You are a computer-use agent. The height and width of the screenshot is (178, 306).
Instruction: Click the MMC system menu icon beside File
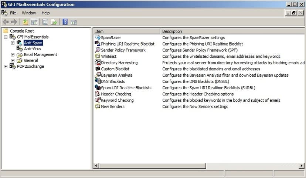tap(4, 13)
